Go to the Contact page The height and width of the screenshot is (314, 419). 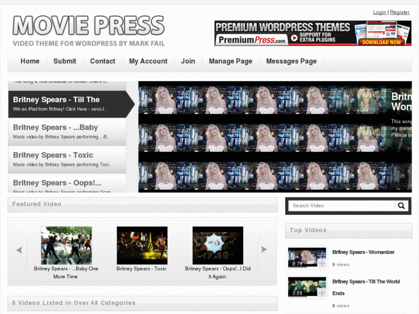(103, 61)
